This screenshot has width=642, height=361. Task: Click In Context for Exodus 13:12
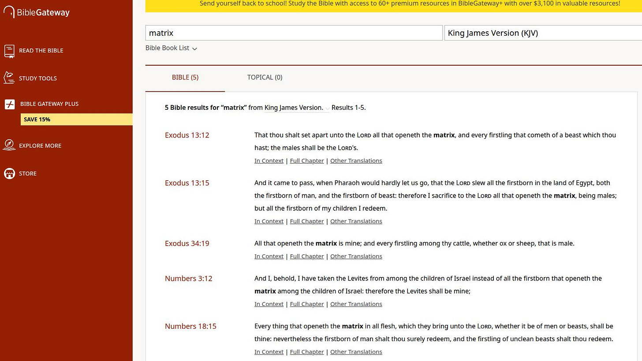(269, 161)
